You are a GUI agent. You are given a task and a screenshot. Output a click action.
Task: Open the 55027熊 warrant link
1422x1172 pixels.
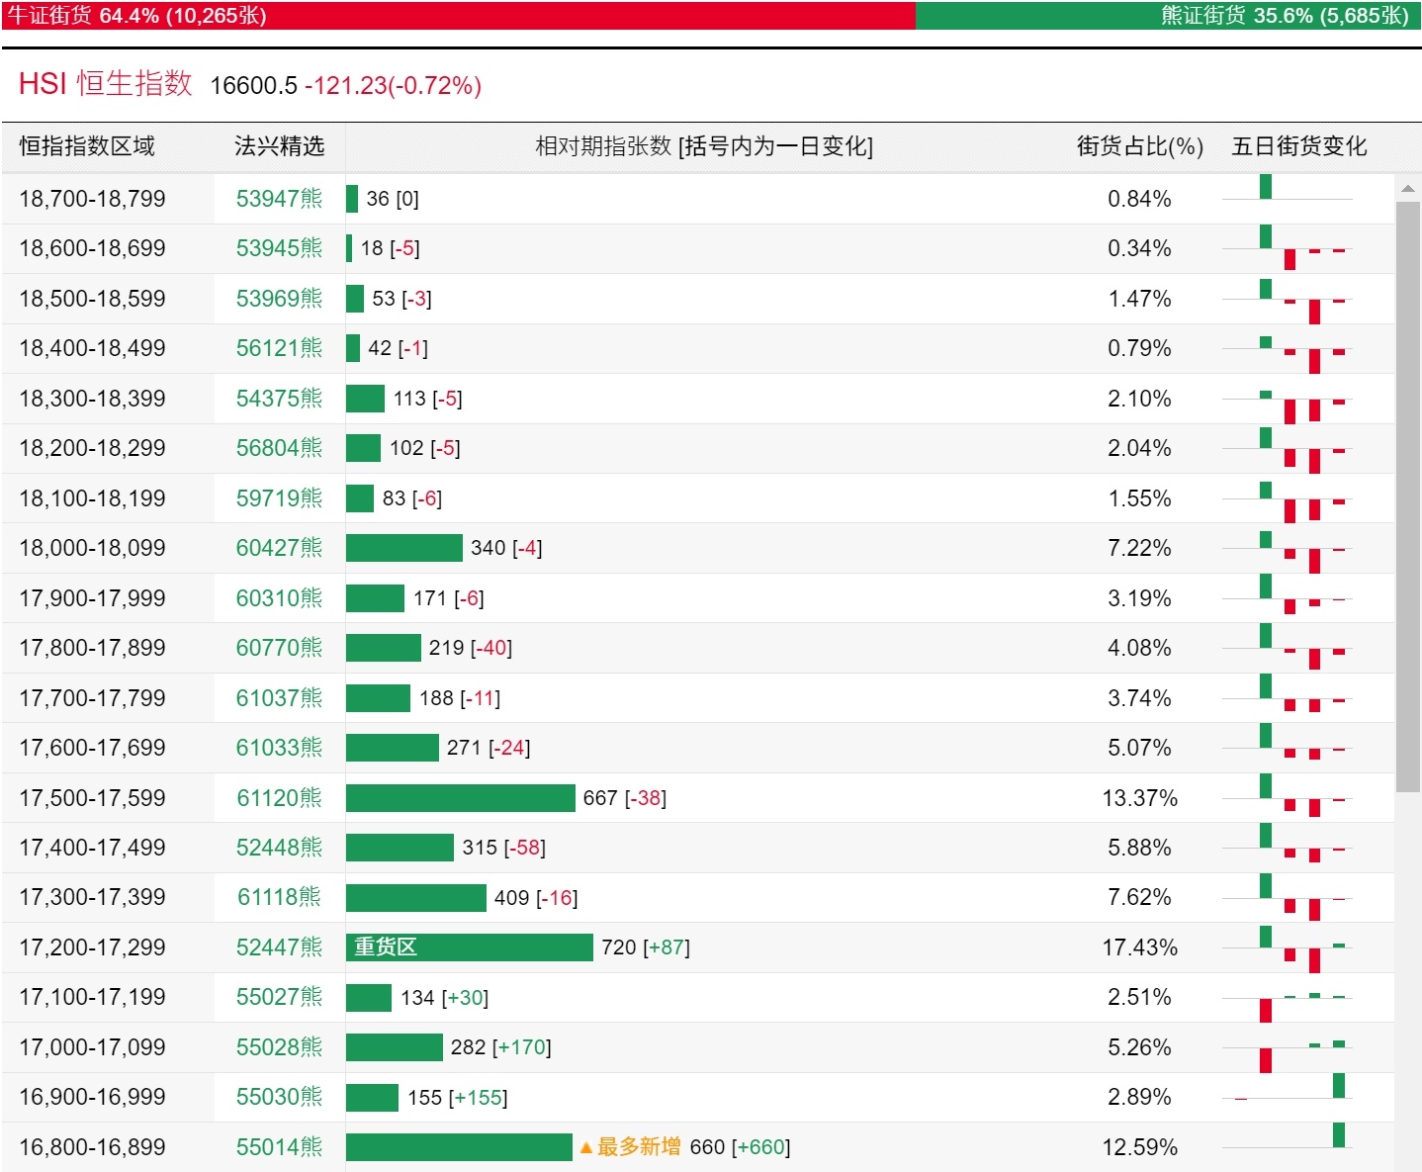pyautogui.click(x=279, y=997)
